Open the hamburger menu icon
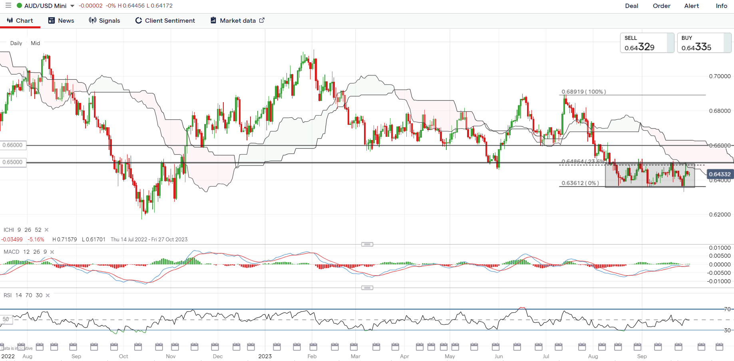734x361 pixels. [x=8, y=6]
